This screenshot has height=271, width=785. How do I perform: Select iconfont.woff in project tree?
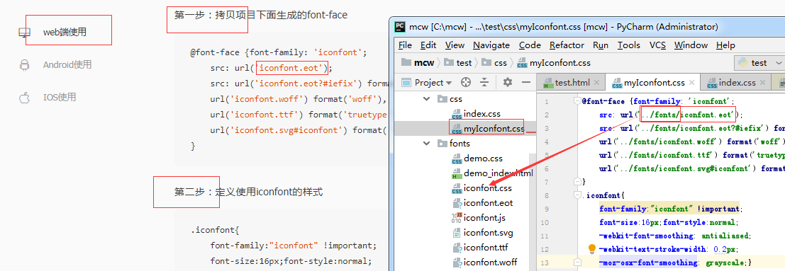point(484,262)
